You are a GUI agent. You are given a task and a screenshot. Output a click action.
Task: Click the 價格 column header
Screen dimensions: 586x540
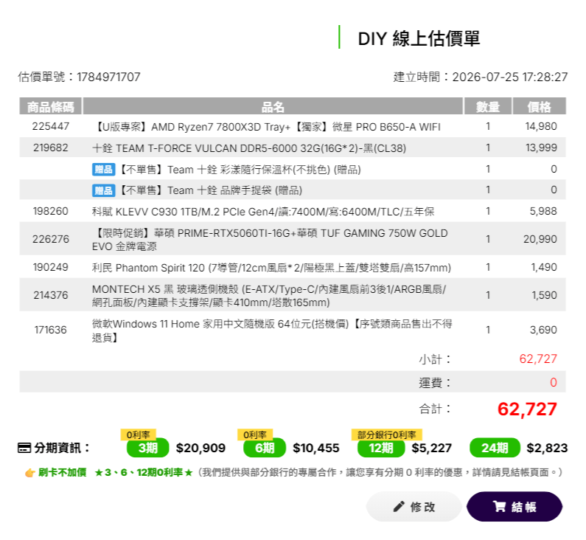click(539, 106)
